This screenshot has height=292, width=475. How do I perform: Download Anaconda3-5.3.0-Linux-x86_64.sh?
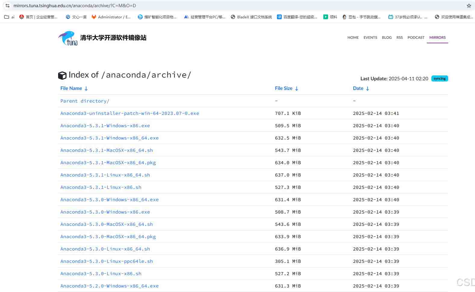(105, 249)
